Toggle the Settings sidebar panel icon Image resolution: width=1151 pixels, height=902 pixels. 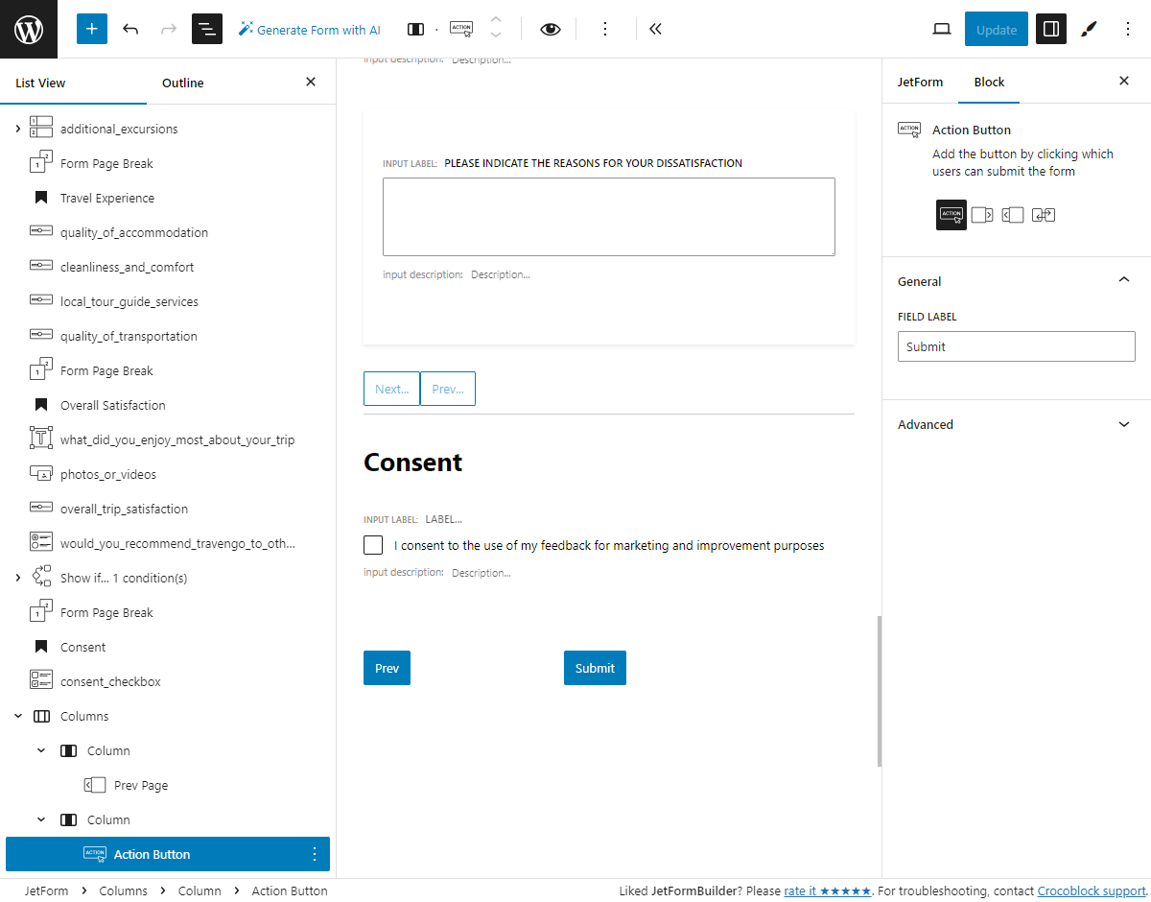pyautogui.click(x=1050, y=29)
